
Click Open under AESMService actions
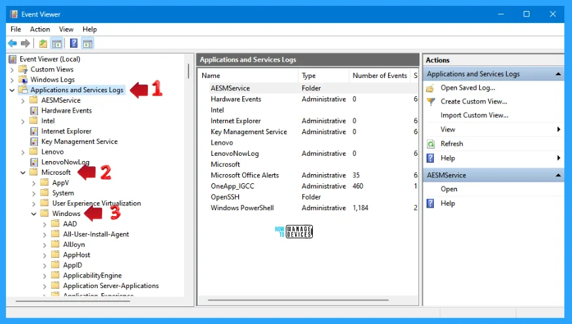(x=449, y=189)
